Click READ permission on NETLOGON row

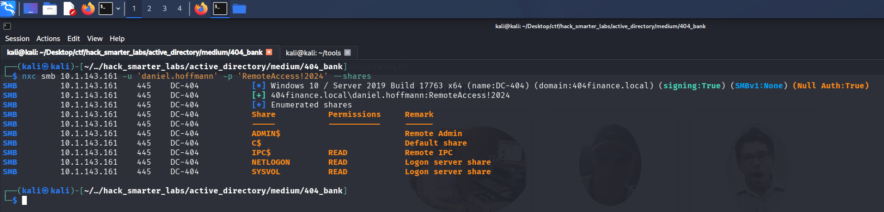pyautogui.click(x=338, y=162)
